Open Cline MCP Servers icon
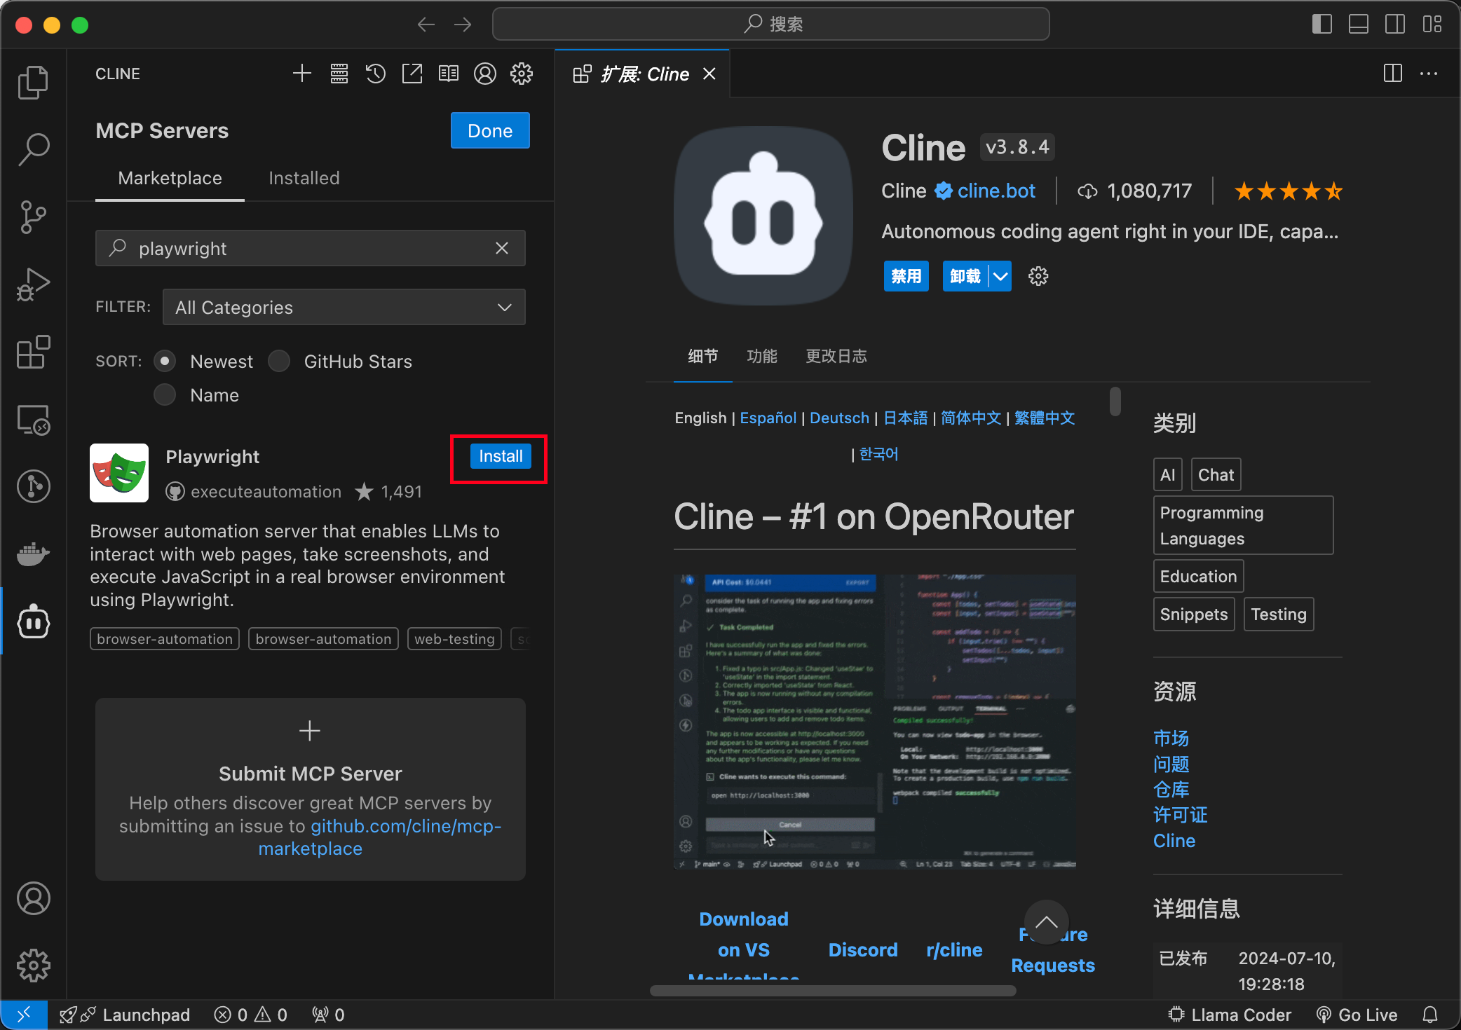 coord(339,74)
